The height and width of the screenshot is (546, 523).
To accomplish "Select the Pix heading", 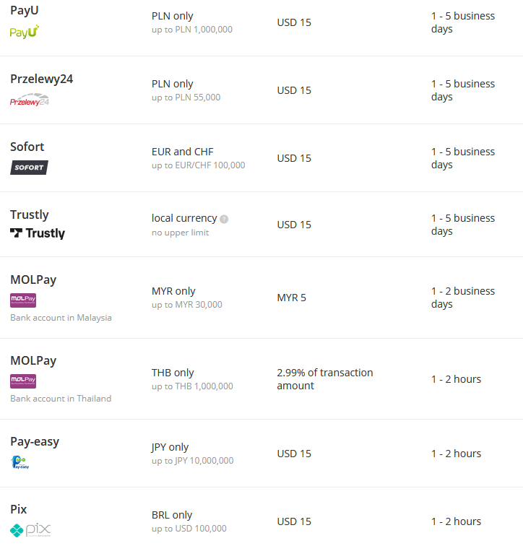I will [19, 509].
